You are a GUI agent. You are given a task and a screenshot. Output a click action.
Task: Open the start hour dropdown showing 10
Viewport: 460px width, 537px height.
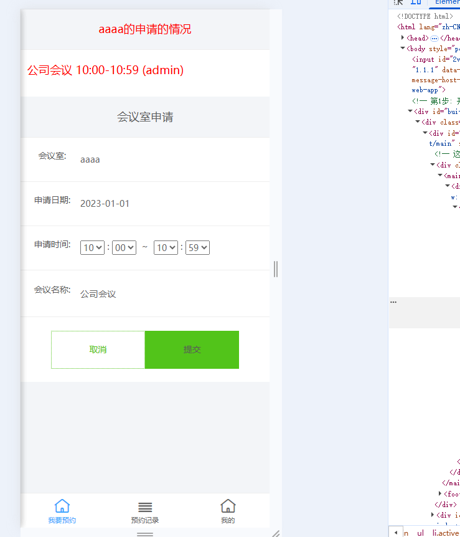click(x=92, y=247)
